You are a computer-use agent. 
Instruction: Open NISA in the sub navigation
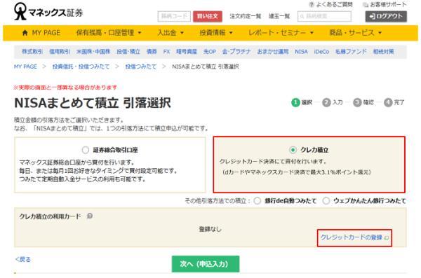coord(301,52)
